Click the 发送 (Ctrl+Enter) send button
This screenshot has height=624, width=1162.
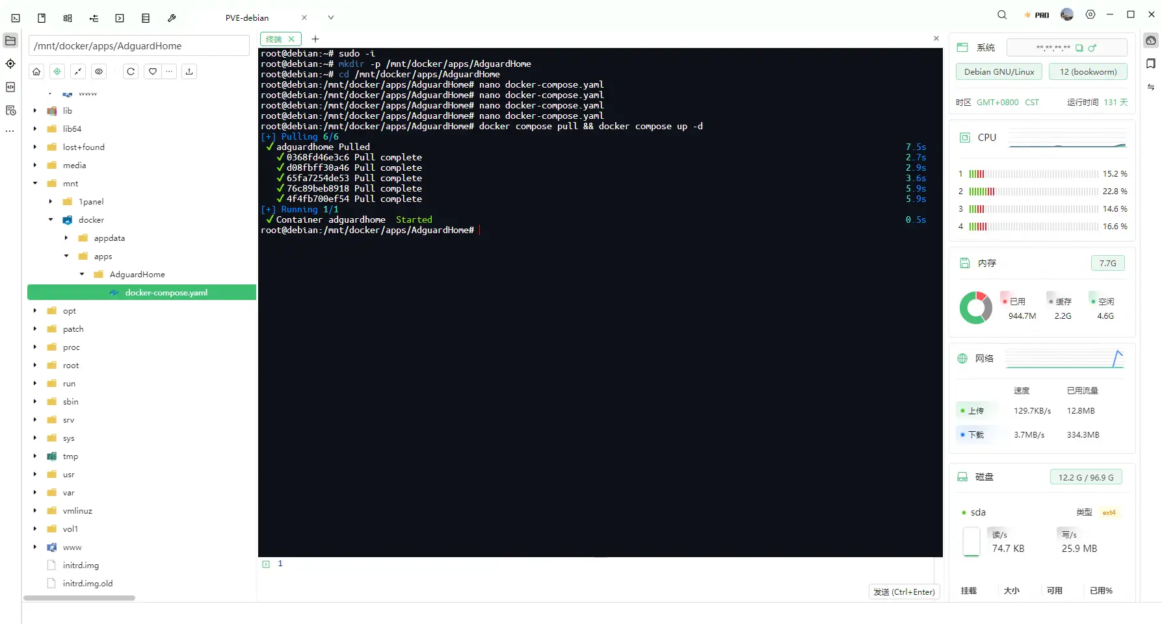[x=904, y=592]
